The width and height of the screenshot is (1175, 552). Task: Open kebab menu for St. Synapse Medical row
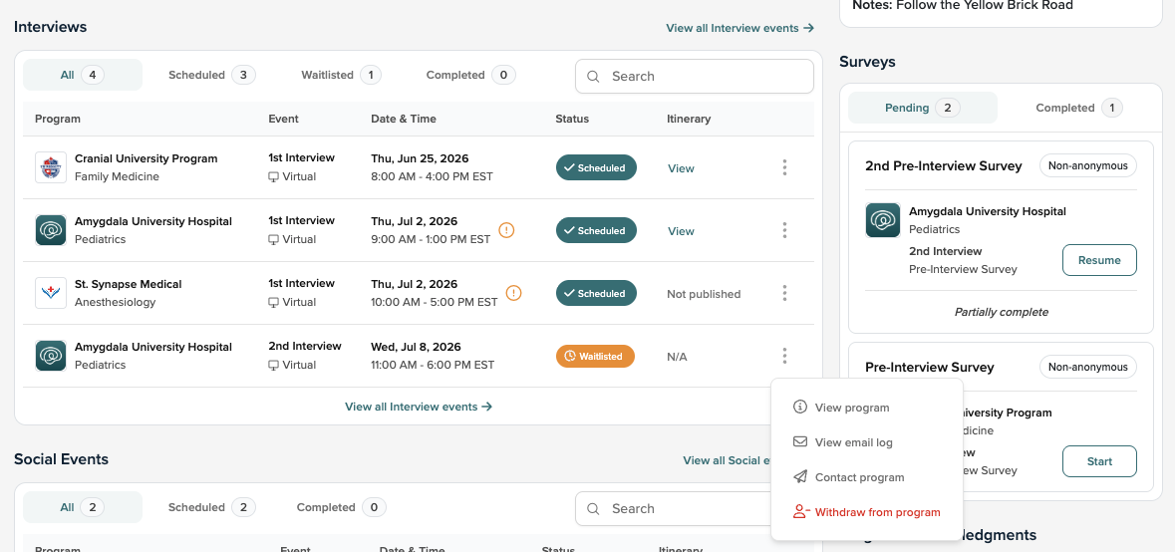tap(784, 294)
